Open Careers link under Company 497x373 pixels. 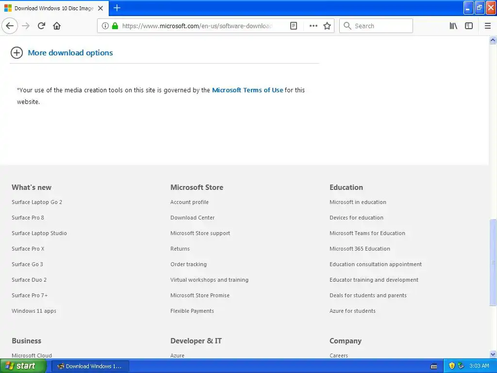point(338,356)
